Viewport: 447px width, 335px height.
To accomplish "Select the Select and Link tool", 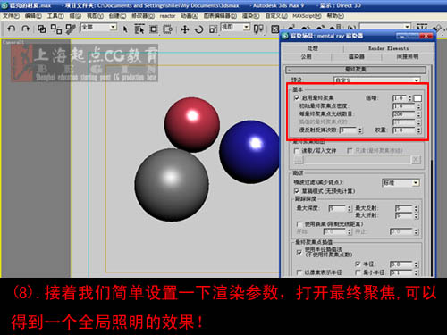I will [41, 29].
